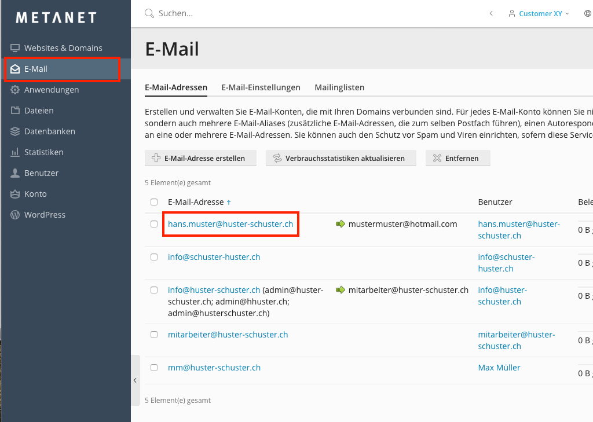Switch to the E-Mail-Einstellungen tab
The image size is (593, 422).
261,87
